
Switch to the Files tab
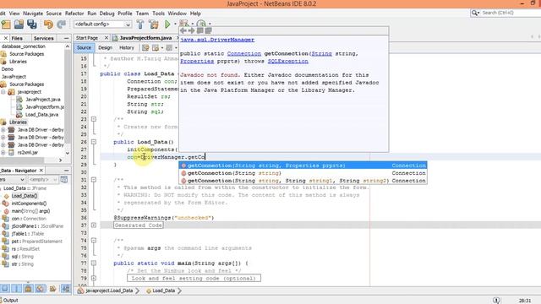click(x=17, y=38)
